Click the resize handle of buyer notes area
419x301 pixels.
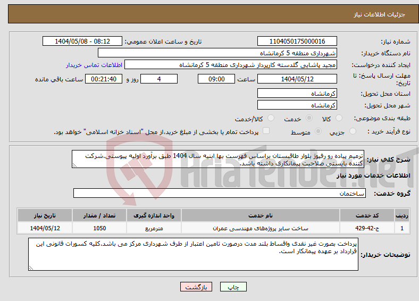coord(31,268)
